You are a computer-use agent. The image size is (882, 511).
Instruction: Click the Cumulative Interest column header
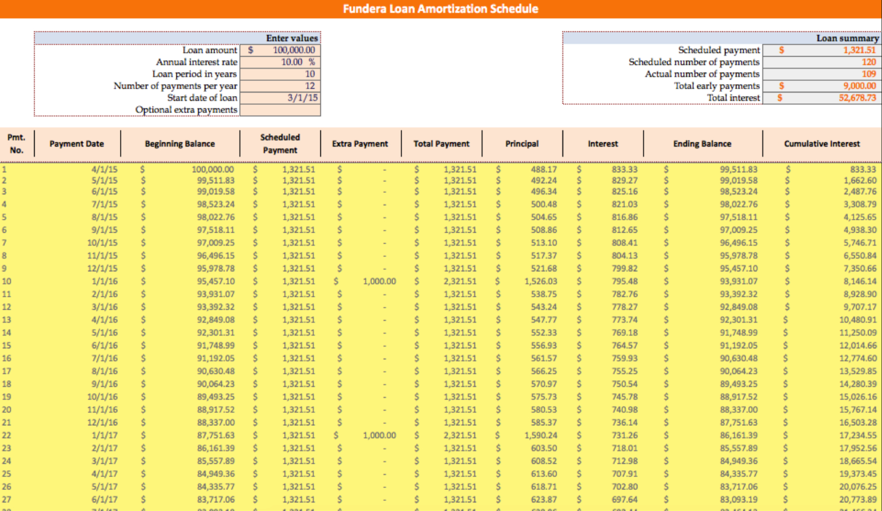coord(821,143)
